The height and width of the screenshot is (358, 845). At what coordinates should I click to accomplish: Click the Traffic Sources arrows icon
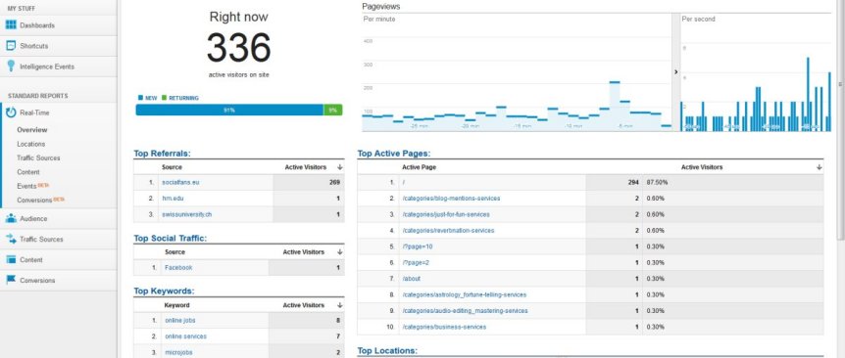pyautogui.click(x=11, y=239)
